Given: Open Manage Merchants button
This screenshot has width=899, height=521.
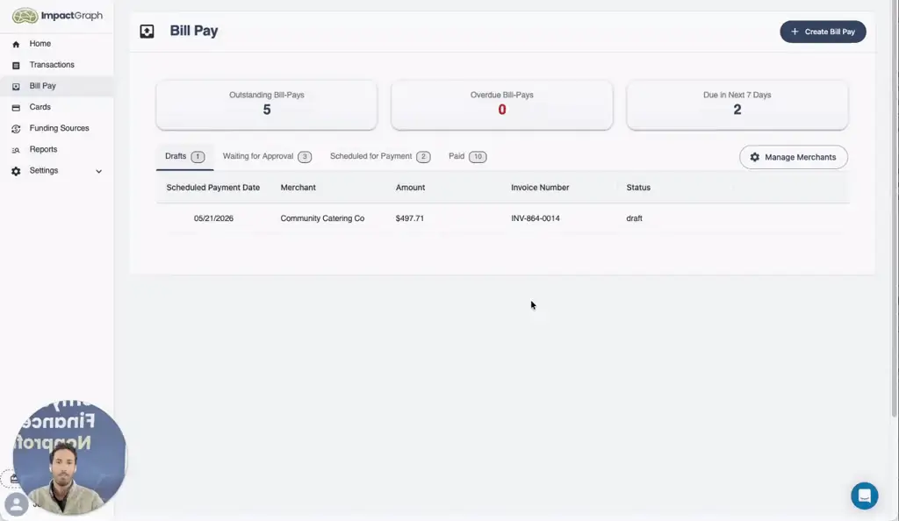Looking at the screenshot, I should pyautogui.click(x=794, y=157).
